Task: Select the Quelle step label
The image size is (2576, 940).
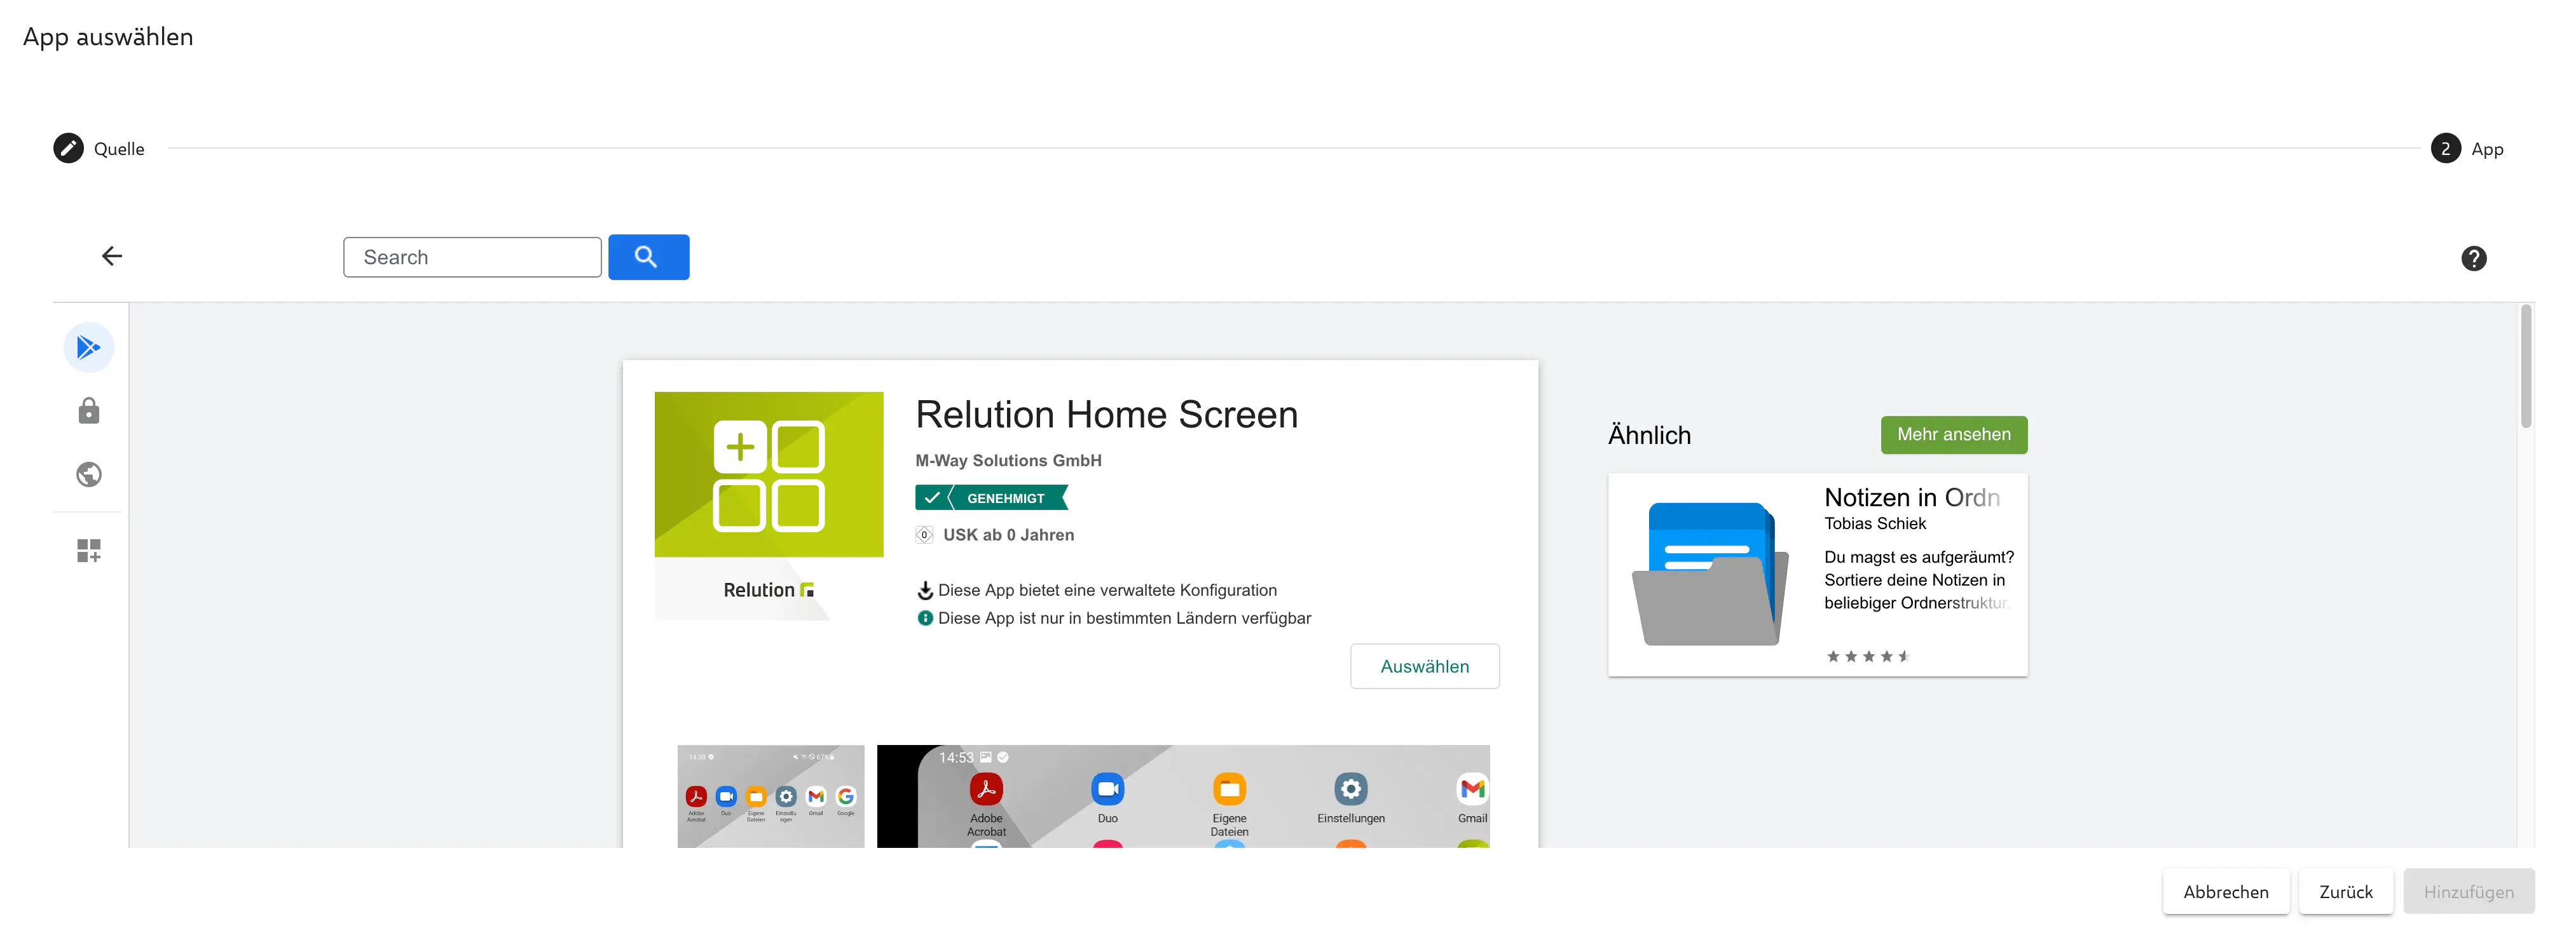Action: point(119,149)
